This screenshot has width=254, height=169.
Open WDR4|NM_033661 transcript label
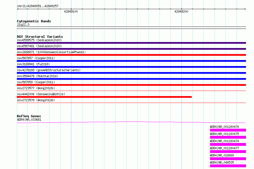click(x=29, y=120)
